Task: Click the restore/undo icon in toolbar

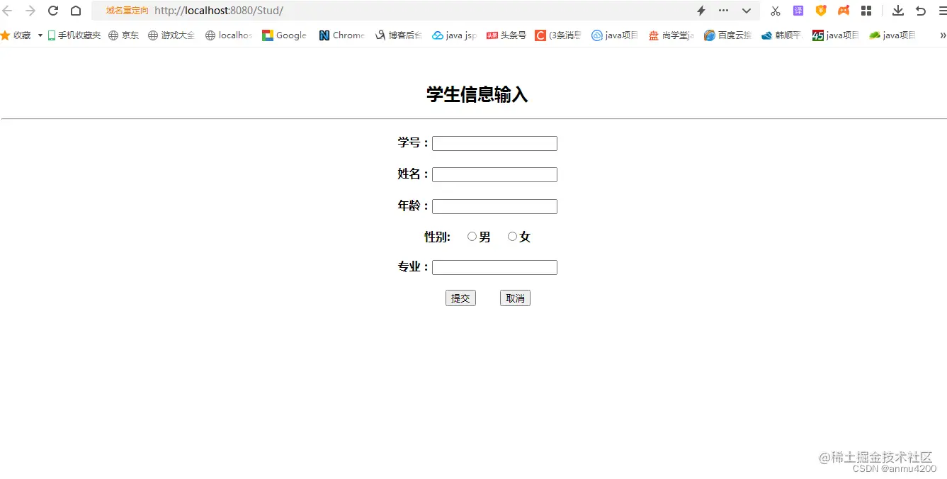Action: [x=919, y=10]
